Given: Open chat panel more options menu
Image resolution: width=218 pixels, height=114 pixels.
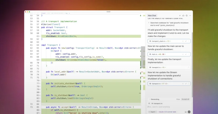Looking at the screenshot, I should (x=190, y=16).
